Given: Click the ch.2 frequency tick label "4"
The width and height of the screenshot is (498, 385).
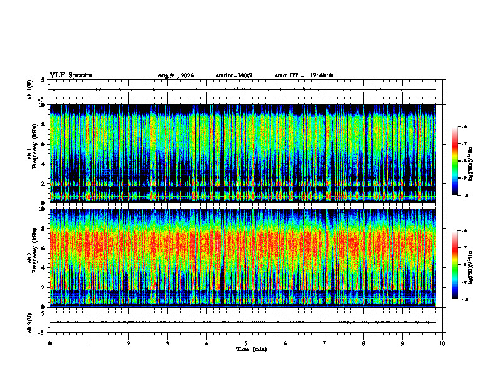Looking at the screenshot, I should point(44,268).
